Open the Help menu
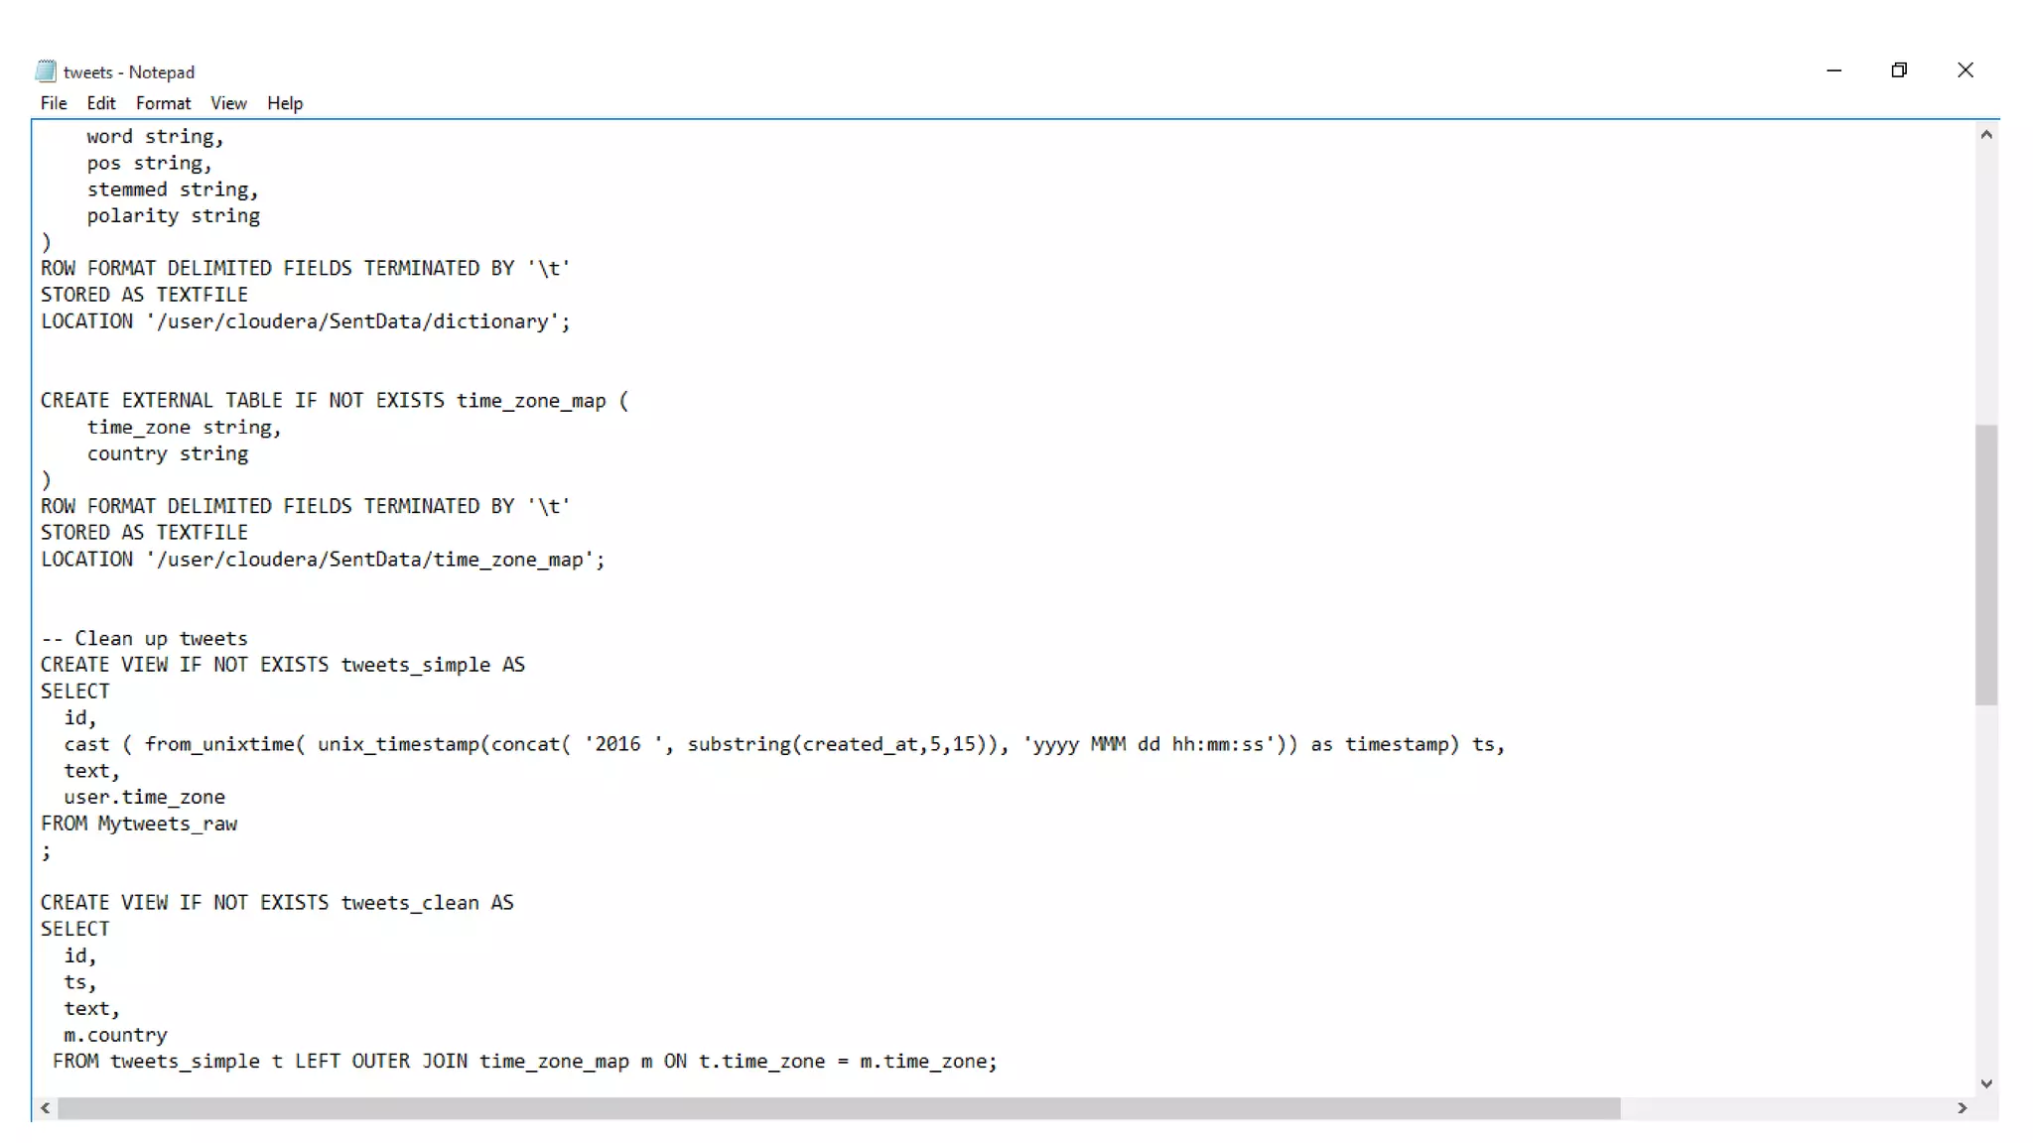Viewport: 2033px width, 1143px height. point(285,103)
